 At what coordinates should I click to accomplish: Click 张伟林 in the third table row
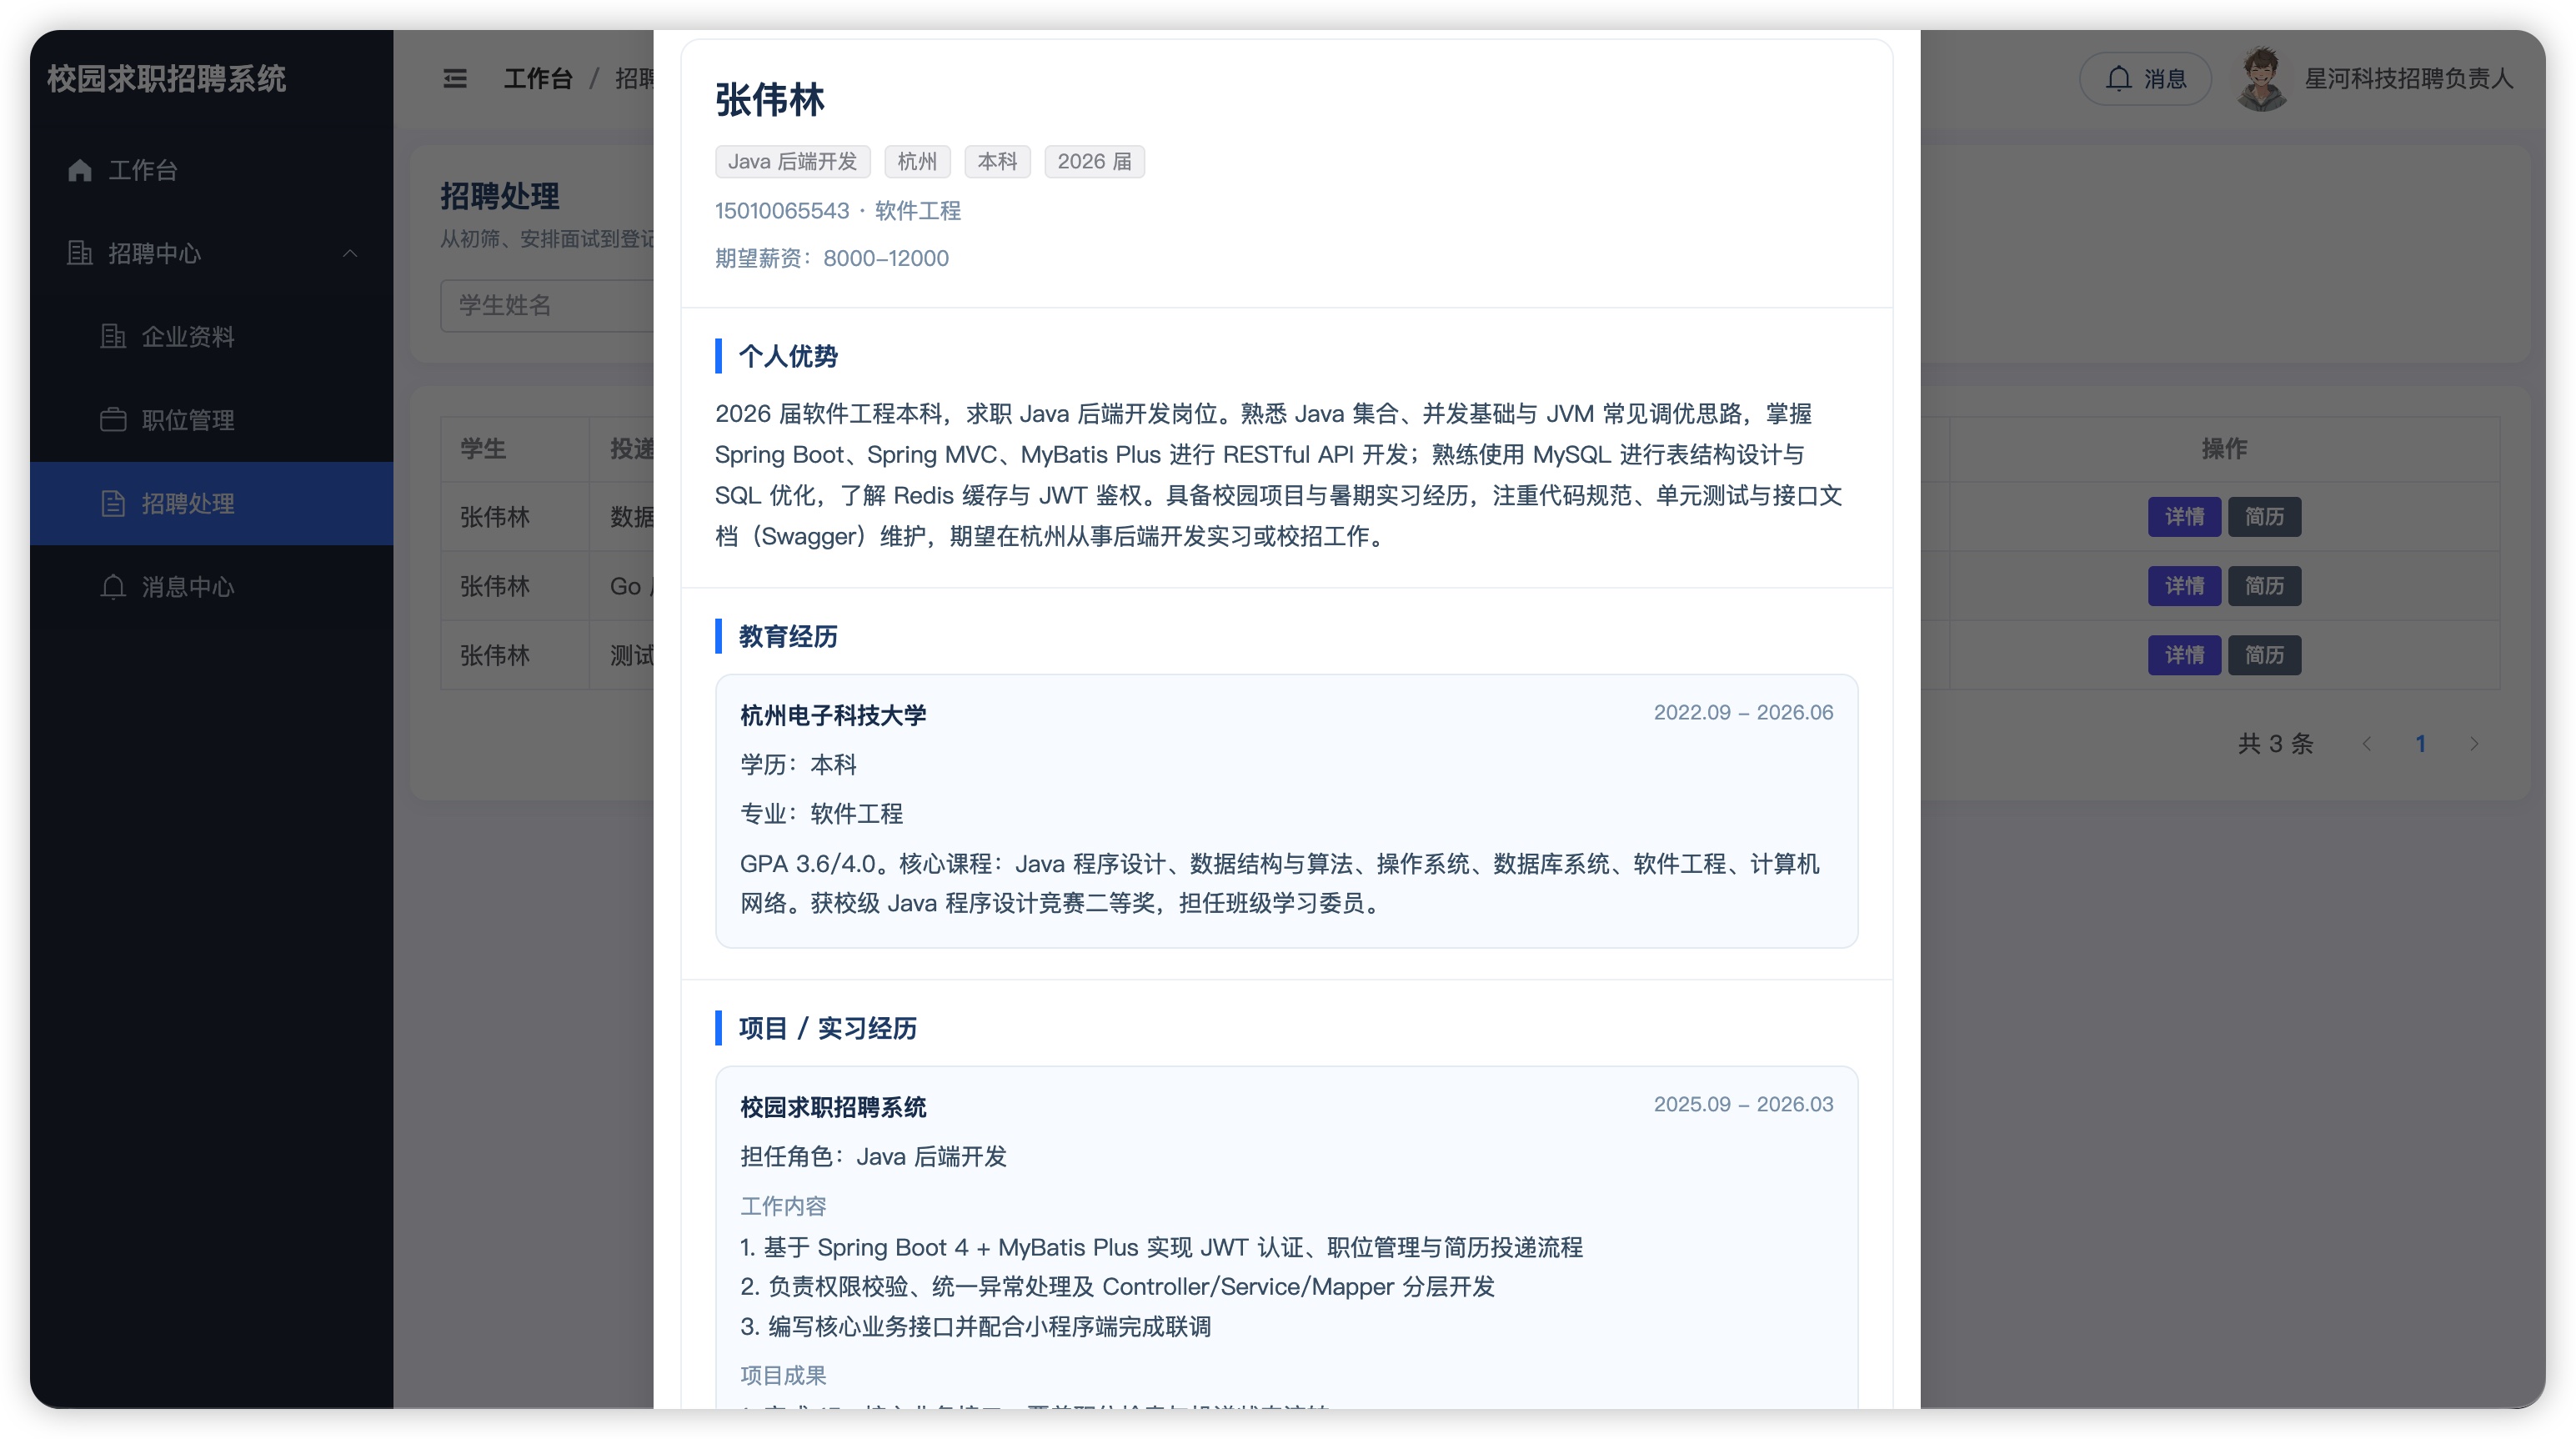495,655
